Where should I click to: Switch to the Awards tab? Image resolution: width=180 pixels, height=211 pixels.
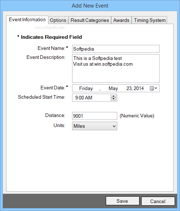121,20
